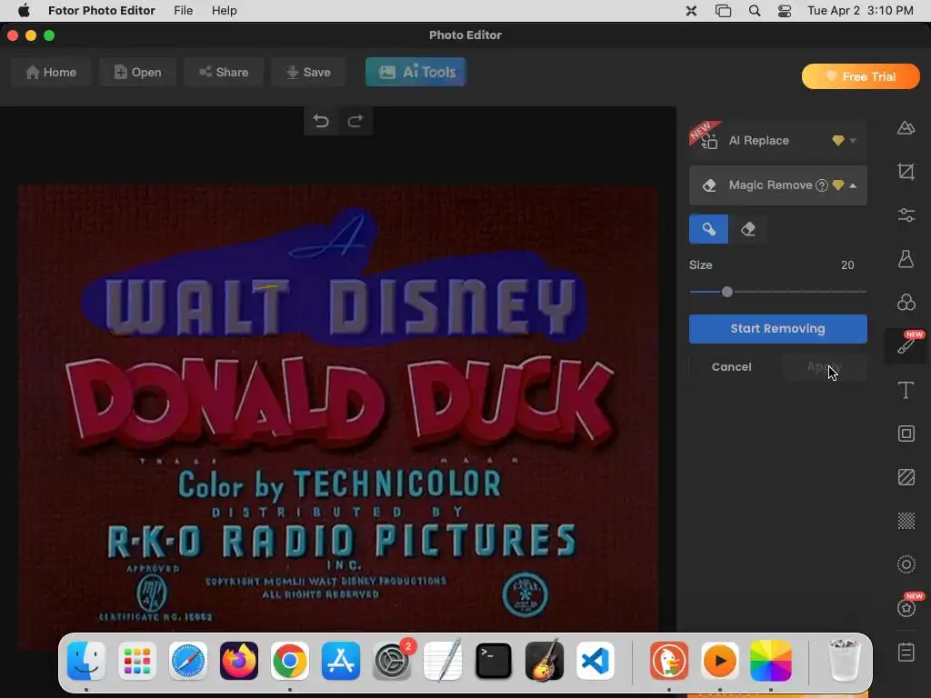Collapse the Magic Remove panel arrow

[853, 185]
